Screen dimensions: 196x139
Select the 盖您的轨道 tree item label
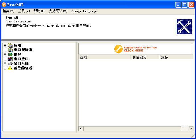23,68
